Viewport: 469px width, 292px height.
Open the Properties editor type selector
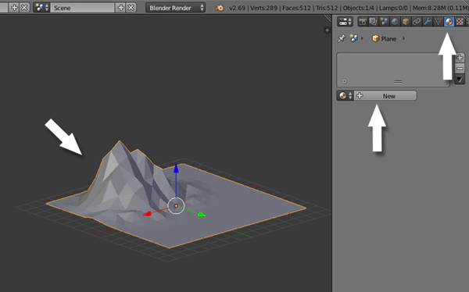click(345, 22)
